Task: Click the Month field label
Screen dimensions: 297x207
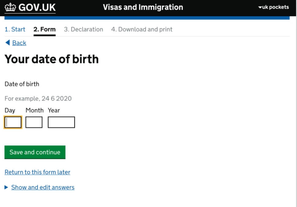Action: click(34, 110)
